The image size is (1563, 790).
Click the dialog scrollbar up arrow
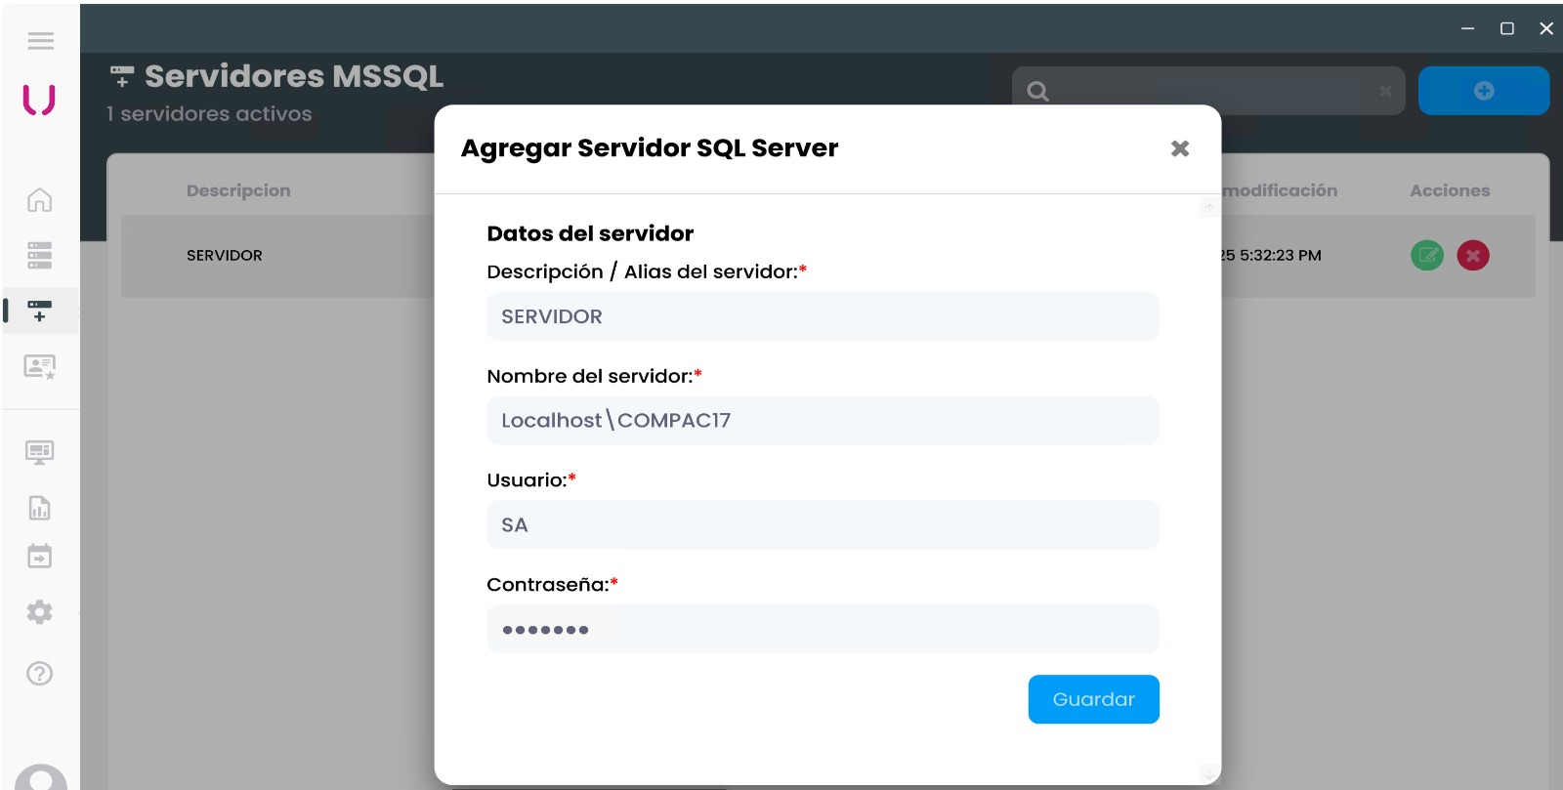(1209, 207)
